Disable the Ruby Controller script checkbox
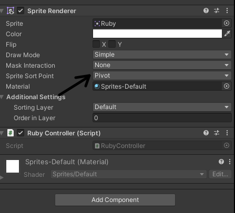This screenshot has width=235, height=213. coord(21,133)
